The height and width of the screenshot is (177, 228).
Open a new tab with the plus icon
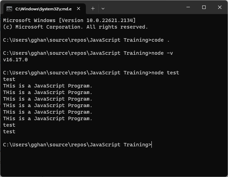[93, 9]
